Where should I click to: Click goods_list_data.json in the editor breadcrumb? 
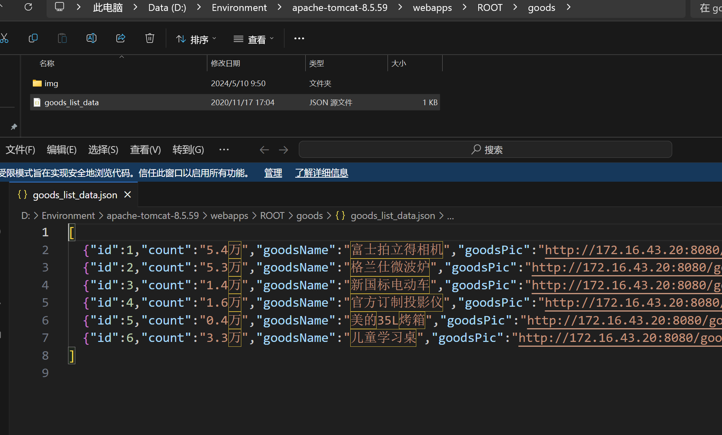pos(393,216)
